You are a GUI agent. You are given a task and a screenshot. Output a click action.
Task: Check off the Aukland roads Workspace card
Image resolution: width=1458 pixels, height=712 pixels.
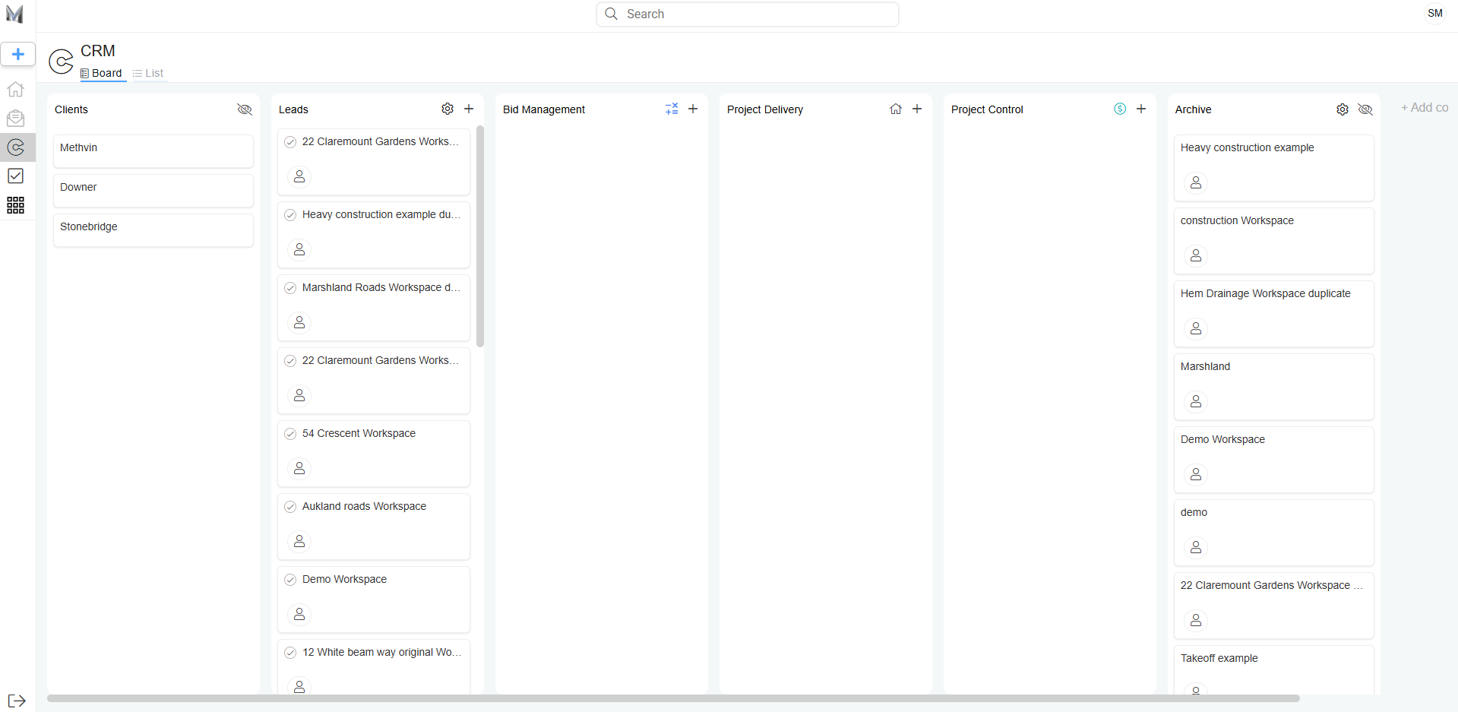tap(290, 507)
